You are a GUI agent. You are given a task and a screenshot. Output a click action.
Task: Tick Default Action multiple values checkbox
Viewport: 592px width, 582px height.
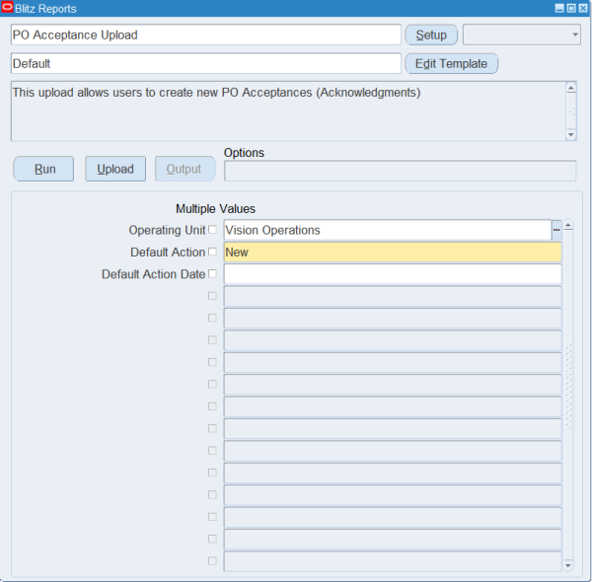[x=212, y=252]
